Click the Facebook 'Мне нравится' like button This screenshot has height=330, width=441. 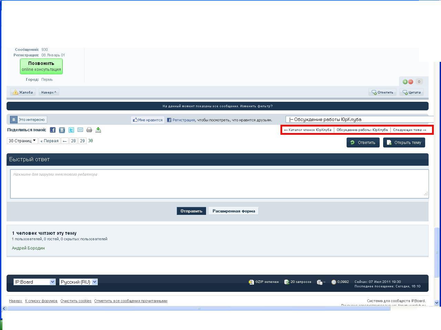click(148, 120)
